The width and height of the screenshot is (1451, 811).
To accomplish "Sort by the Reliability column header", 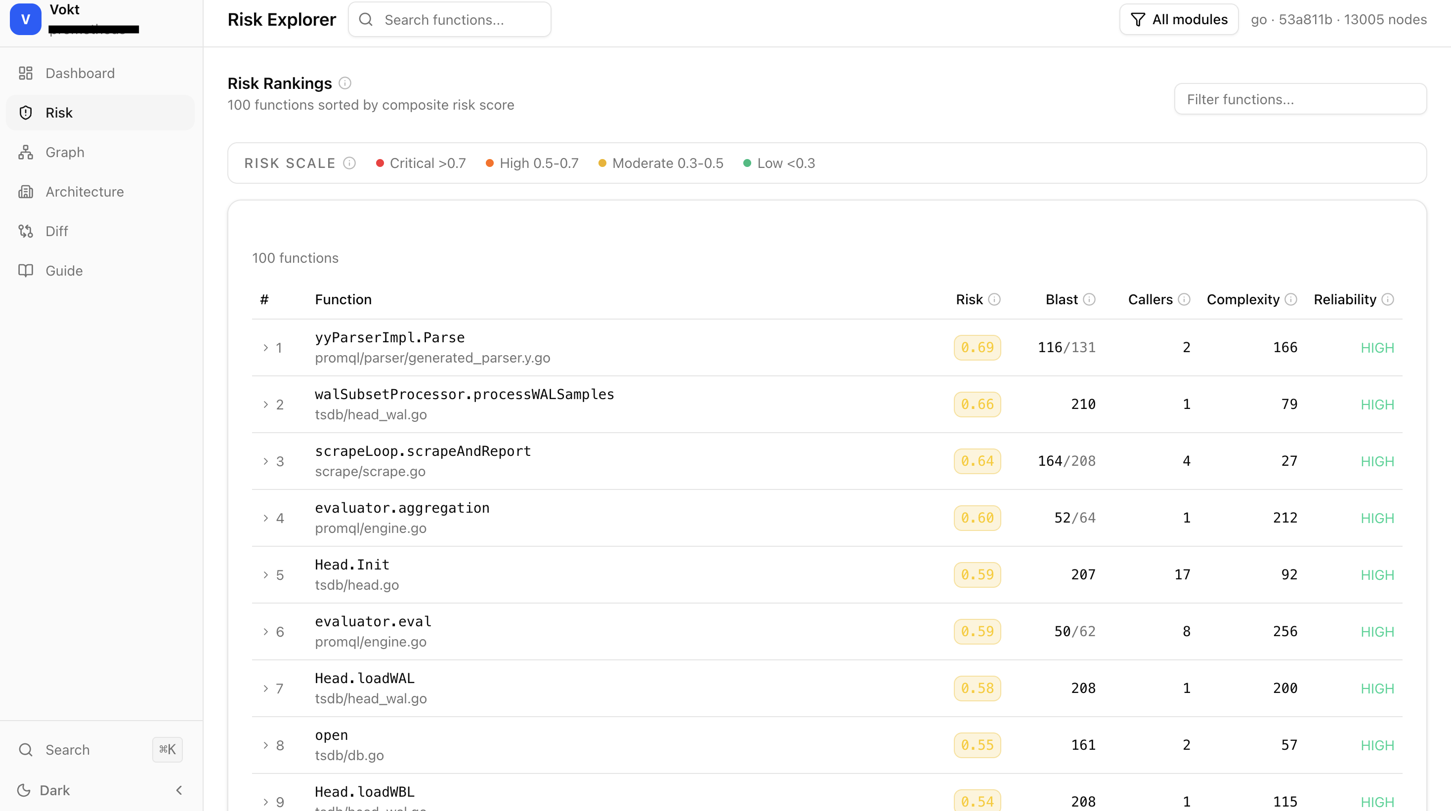I will coord(1345,299).
